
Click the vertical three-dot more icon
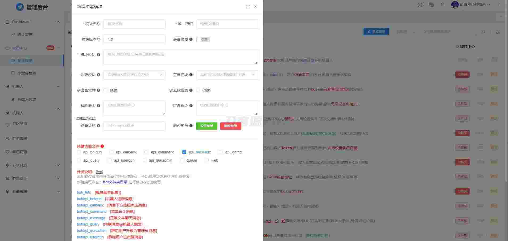(x=499, y=5)
